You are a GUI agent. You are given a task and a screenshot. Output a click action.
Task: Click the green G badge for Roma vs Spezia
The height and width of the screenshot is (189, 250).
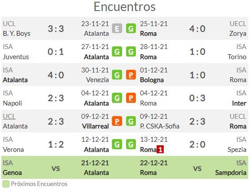tap(131, 144)
